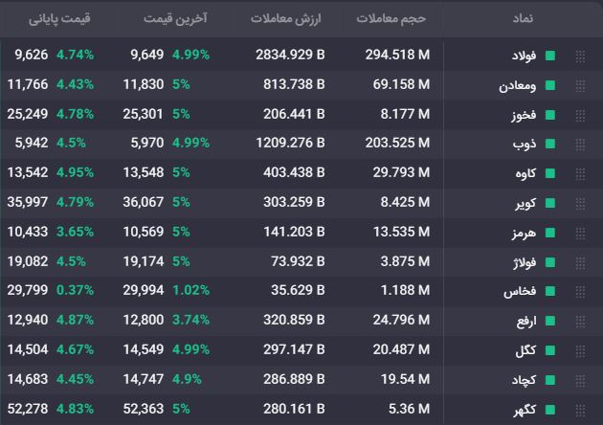The image size is (603, 425).
Task: Click green status square next to کاوه
Action: click(x=550, y=174)
